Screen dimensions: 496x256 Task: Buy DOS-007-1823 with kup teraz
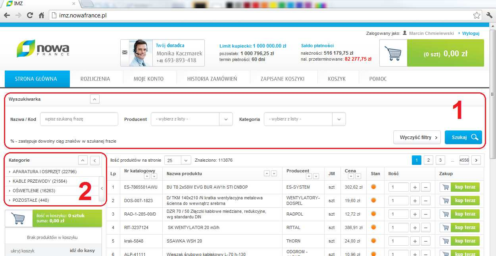[460, 201]
